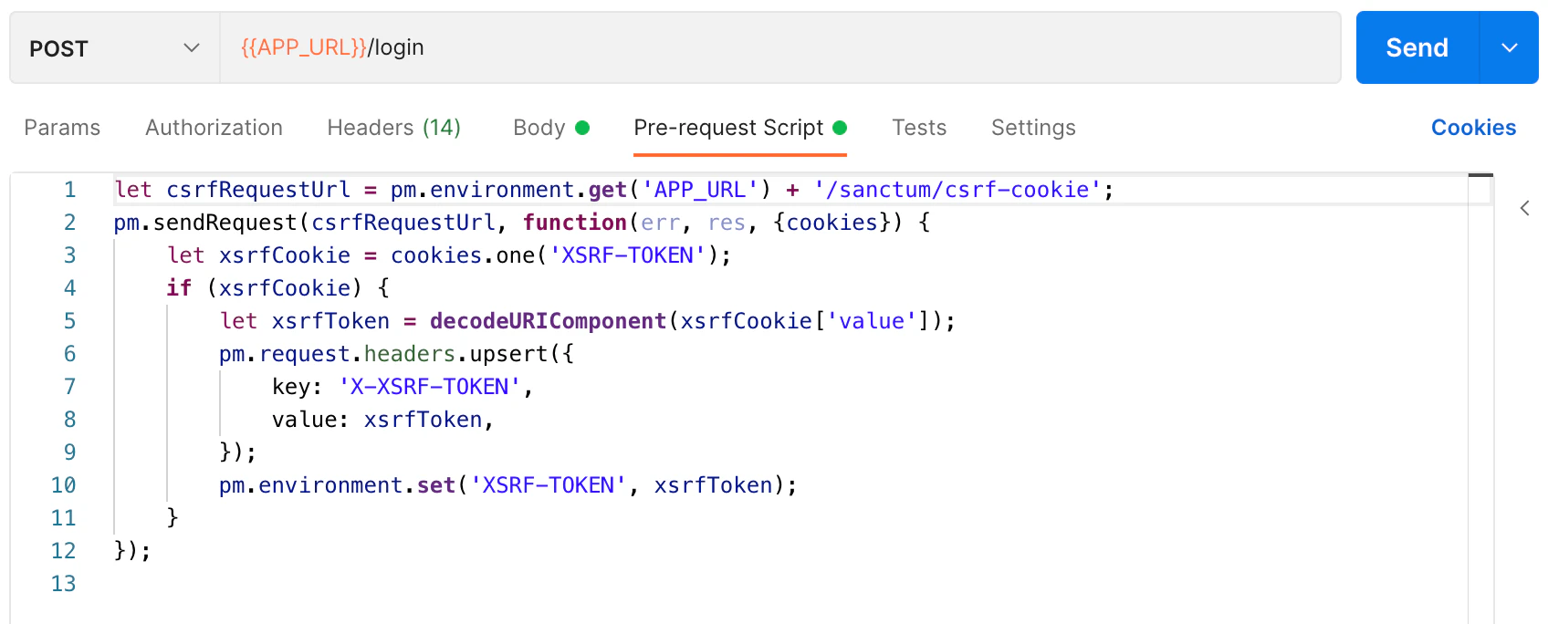Open the POST method dropdown
Image resolution: width=1548 pixels, height=624 pixels.
coord(115,47)
